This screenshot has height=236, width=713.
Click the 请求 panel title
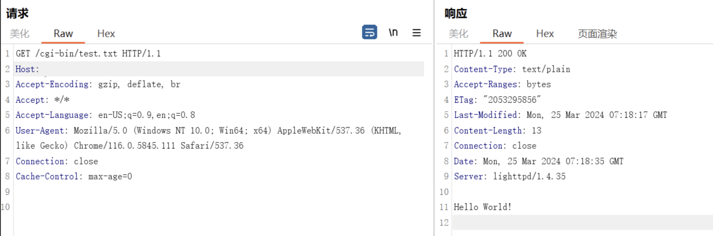(17, 13)
